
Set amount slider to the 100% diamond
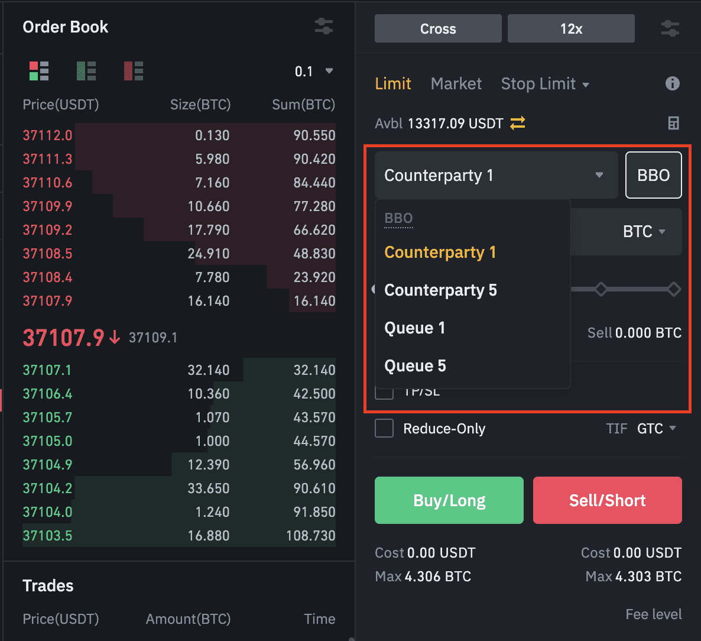674,289
